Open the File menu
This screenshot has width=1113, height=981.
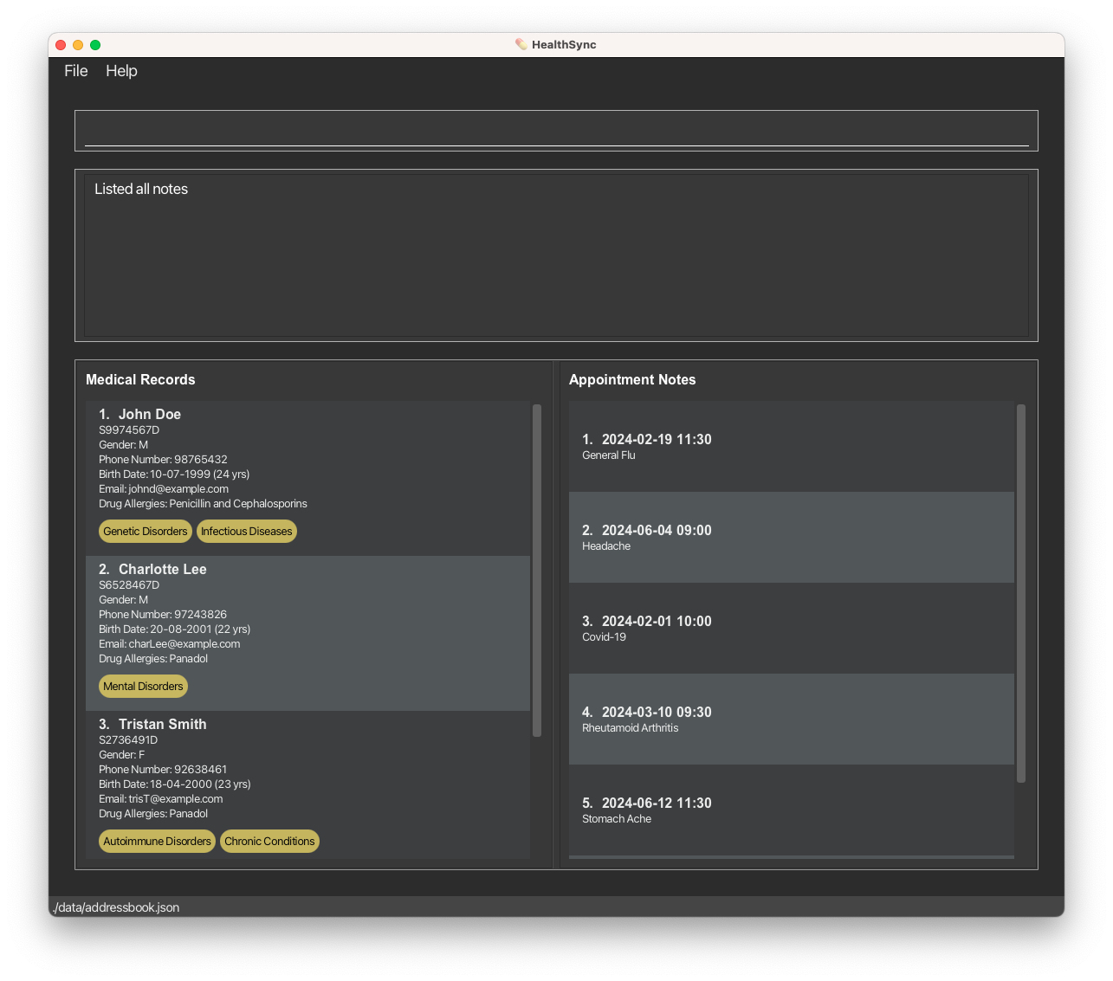76,71
